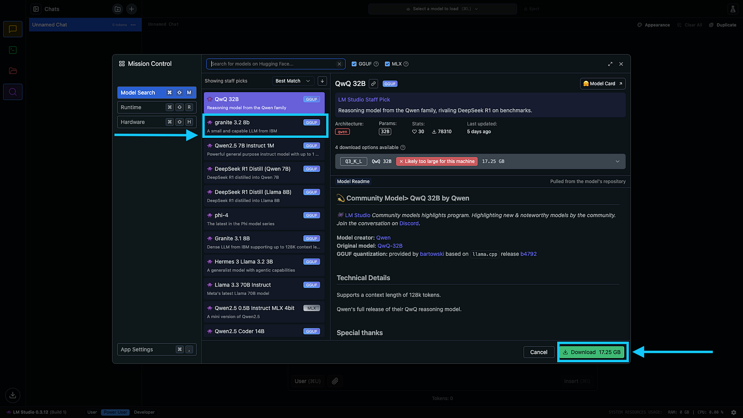Open the download options help icon
The width and height of the screenshot is (743, 418).
click(403, 147)
